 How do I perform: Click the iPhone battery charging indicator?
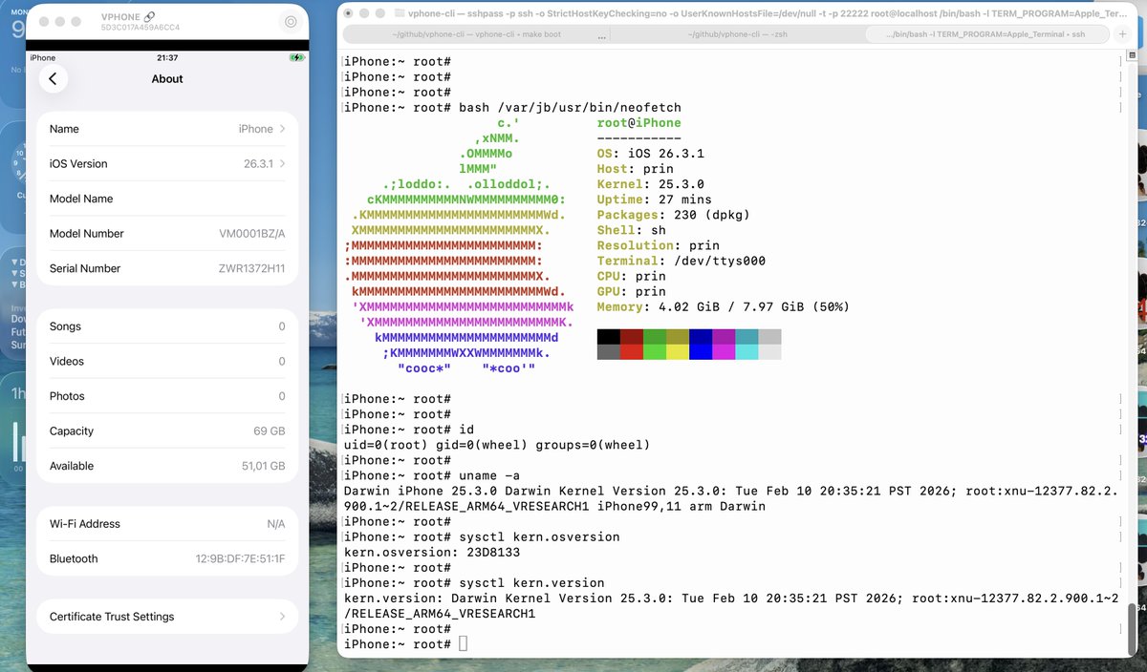pyautogui.click(x=296, y=58)
